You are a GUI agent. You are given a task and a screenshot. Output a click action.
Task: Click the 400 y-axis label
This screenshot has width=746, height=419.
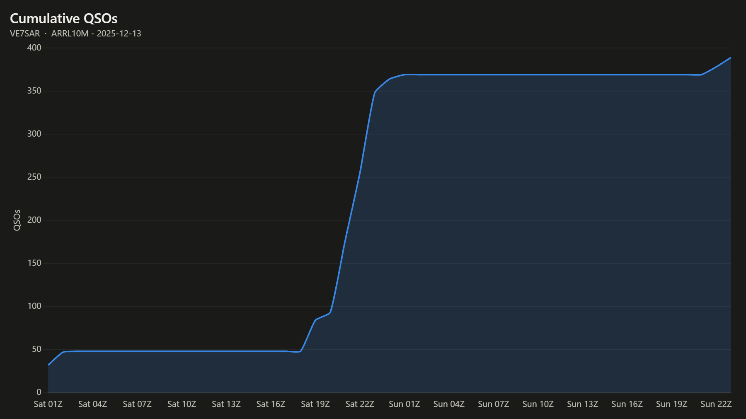click(x=34, y=48)
